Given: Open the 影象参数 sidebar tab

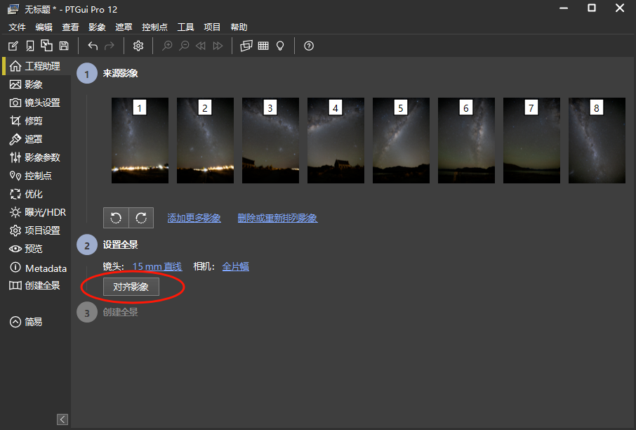Looking at the screenshot, I should click(36, 157).
